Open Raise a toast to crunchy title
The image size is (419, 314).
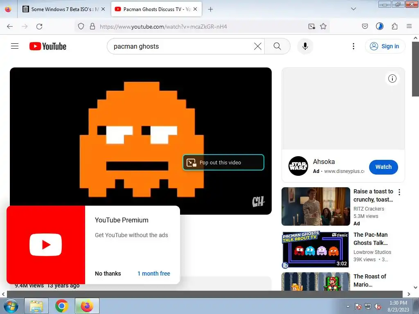tap(373, 195)
